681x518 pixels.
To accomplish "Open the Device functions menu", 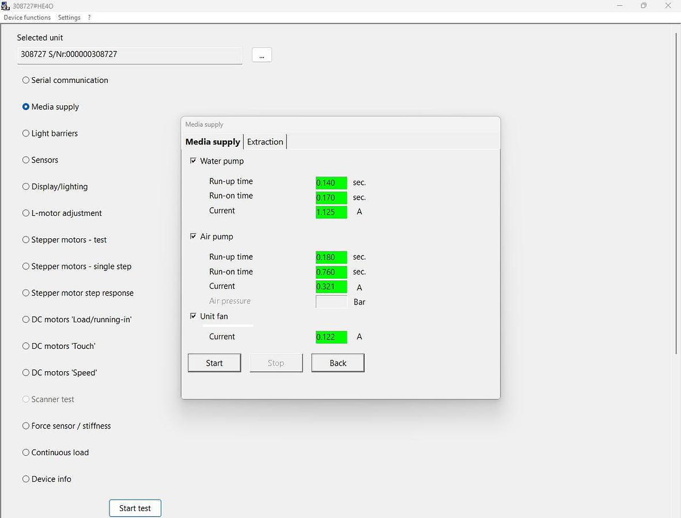I will pos(27,17).
